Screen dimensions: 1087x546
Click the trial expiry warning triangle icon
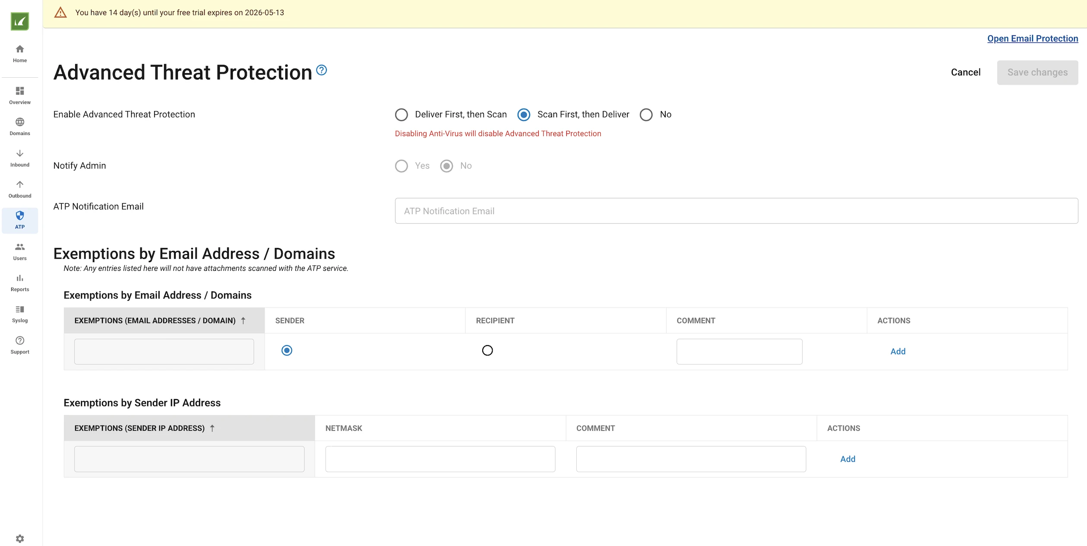click(60, 13)
